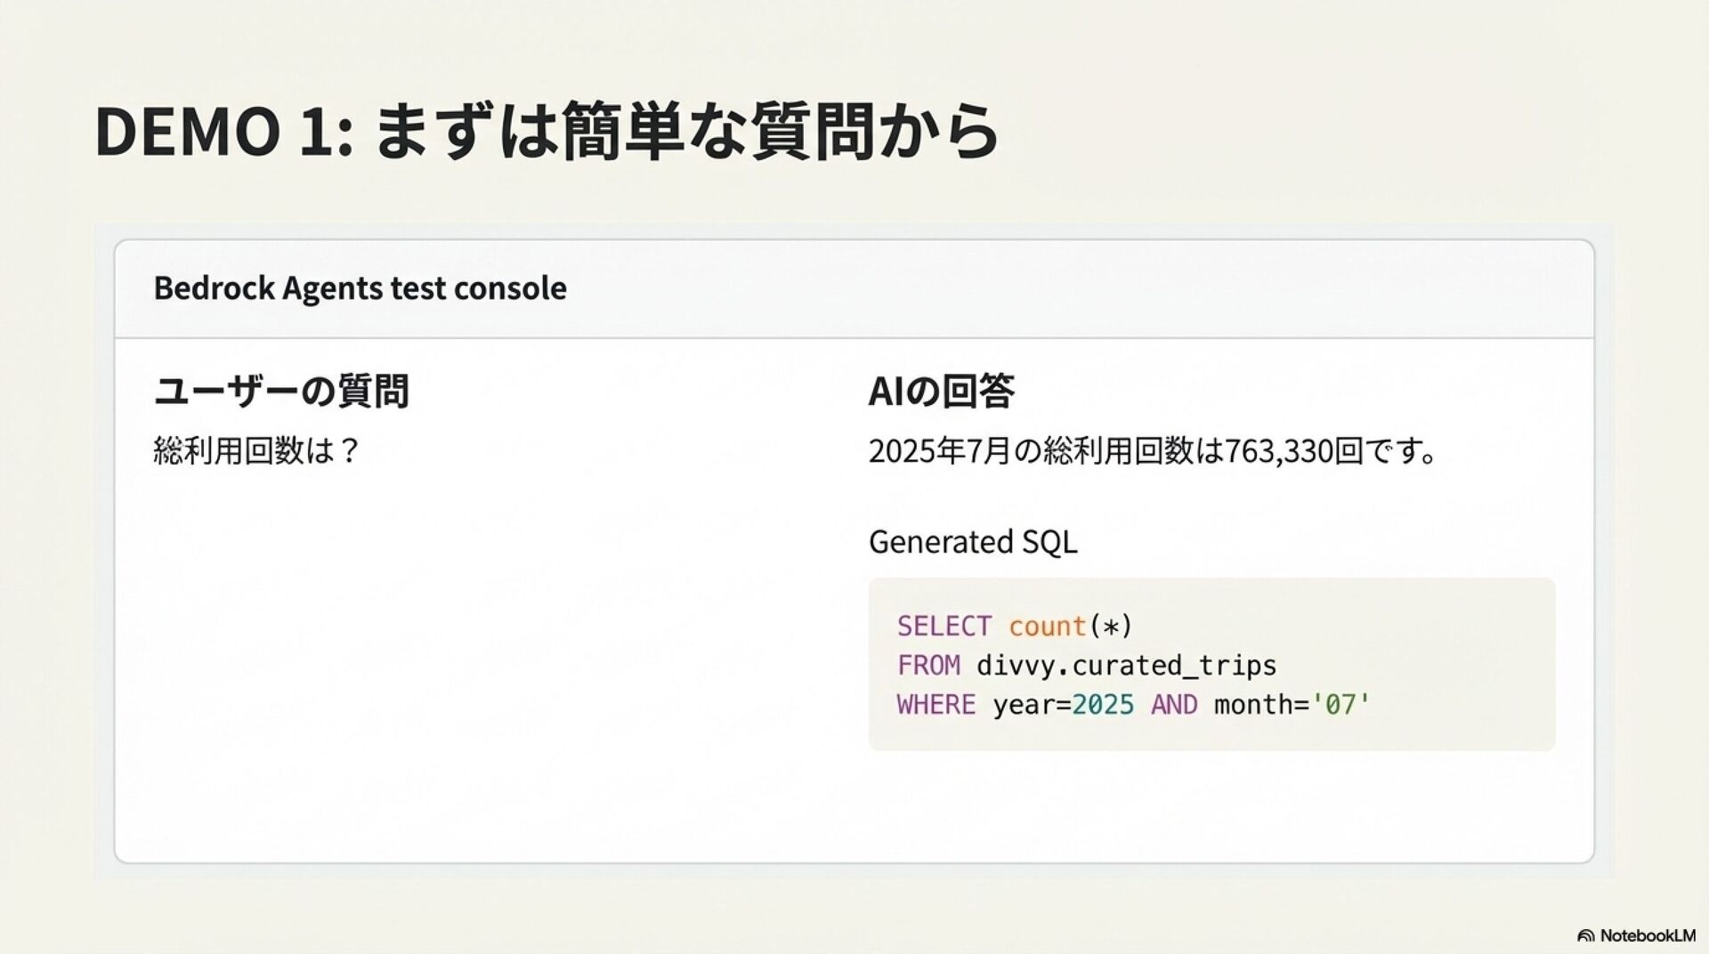The height and width of the screenshot is (954, 1709).
Task: Click the Bedrock Agents test console header
Action: 360,288
